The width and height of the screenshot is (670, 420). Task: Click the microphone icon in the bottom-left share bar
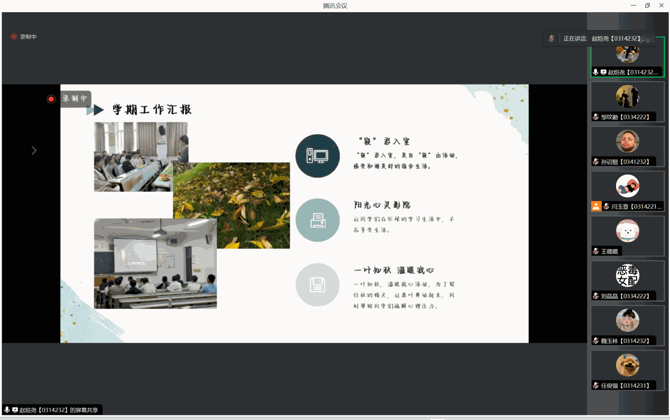[x=7, y=409]
